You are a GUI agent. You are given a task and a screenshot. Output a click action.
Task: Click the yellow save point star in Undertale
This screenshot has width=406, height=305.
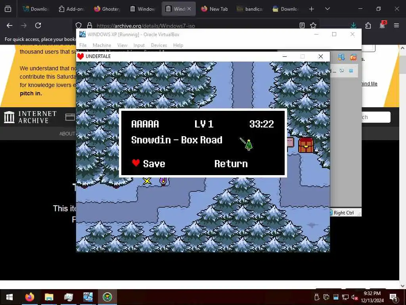[147, 181]
